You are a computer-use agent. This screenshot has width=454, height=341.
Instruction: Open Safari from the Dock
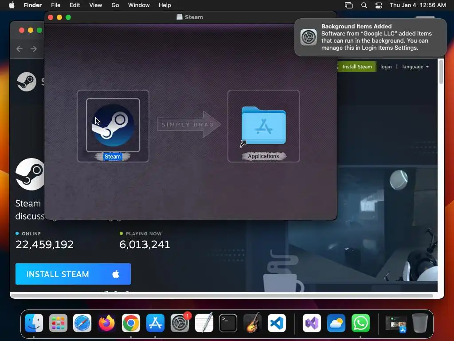(x=82, y=323)
